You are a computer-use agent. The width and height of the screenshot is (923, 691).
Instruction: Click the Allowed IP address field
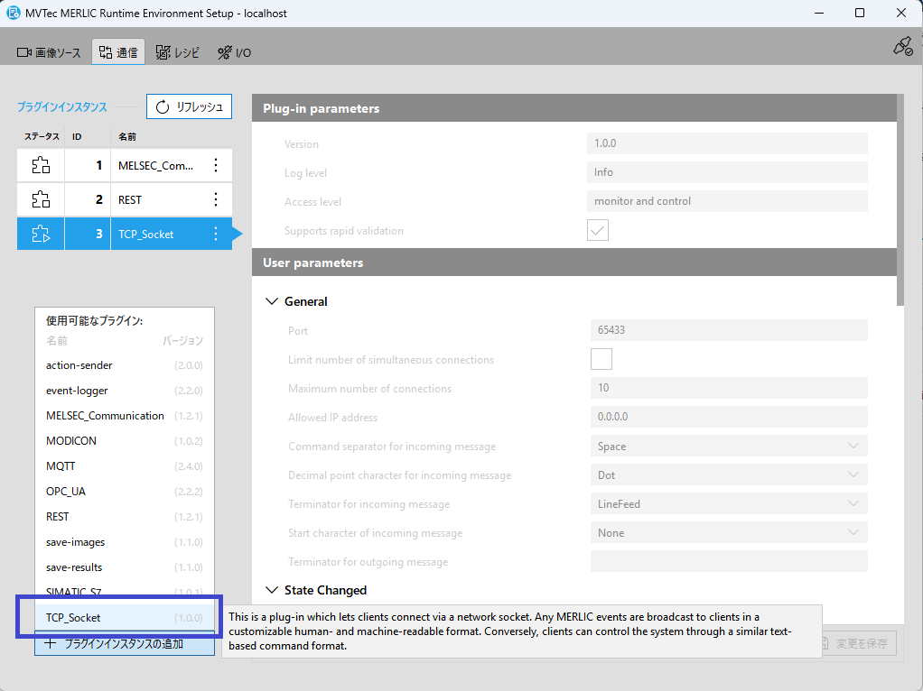coord(729,417)
